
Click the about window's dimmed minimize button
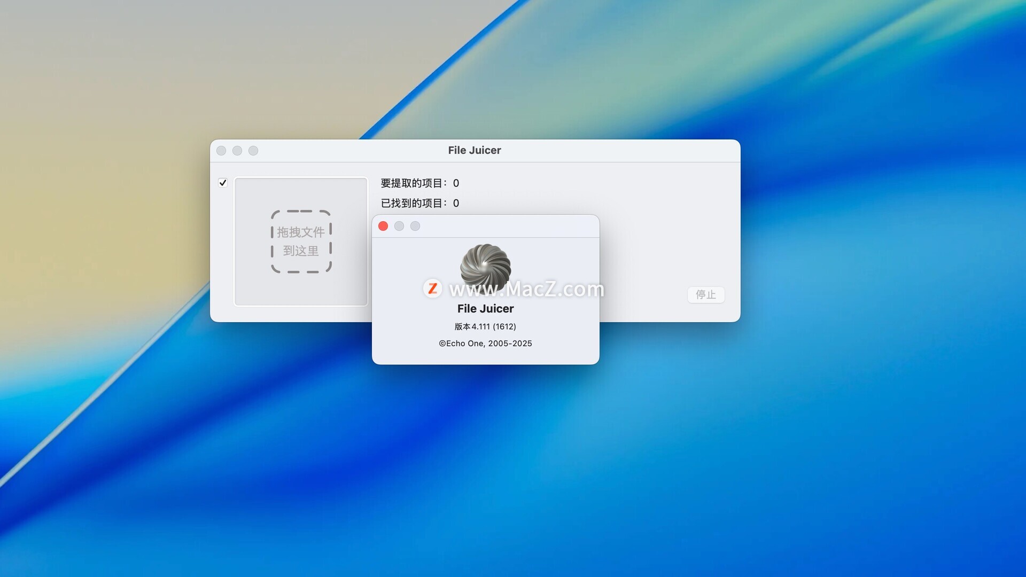(x=399, y=226)
